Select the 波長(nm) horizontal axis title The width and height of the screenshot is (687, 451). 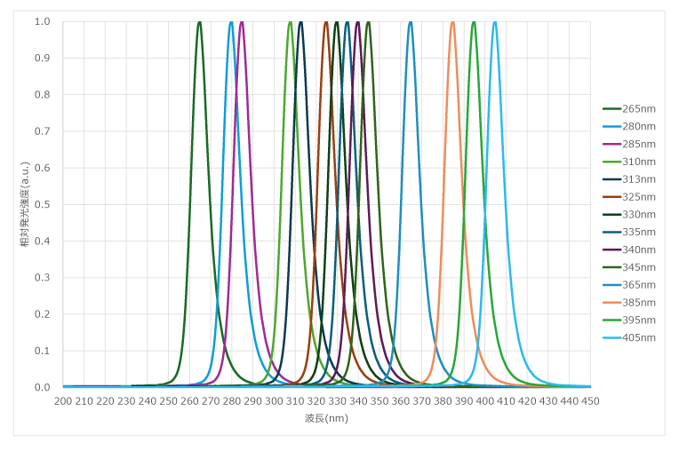pos(326,418)
